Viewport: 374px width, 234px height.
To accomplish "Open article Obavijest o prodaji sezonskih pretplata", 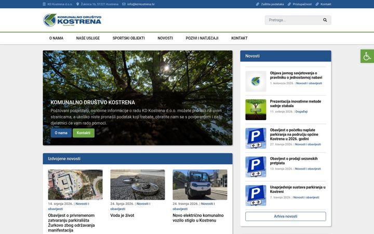I will (294, 161).
